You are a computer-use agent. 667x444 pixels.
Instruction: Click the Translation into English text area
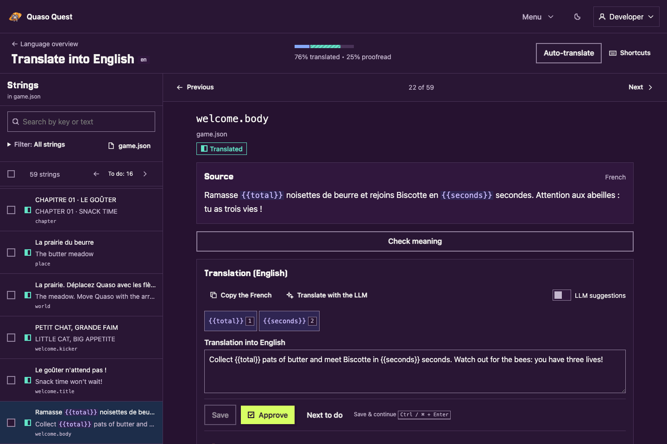tap(415, 371)
